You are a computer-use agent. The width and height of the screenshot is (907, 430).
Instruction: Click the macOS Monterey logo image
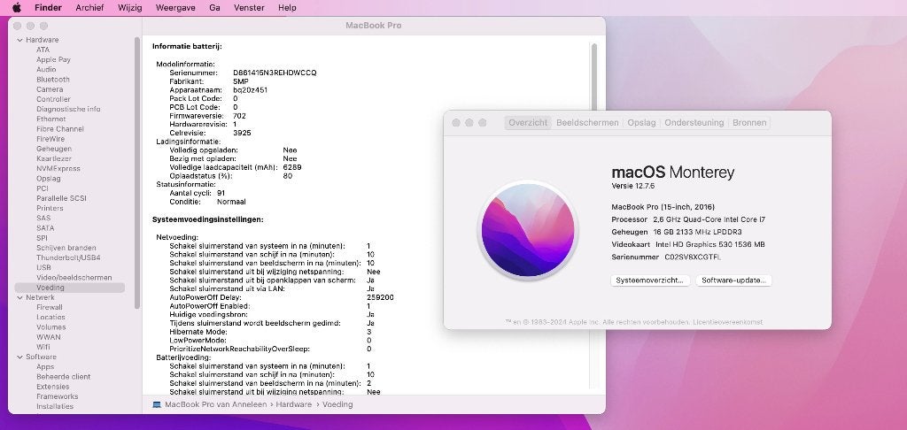point(528,229)
